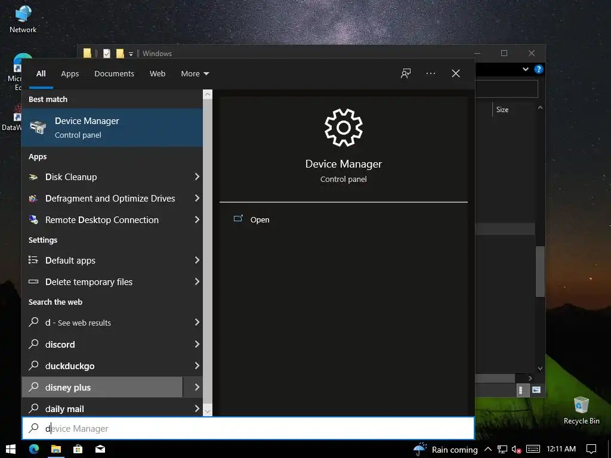Select the All search tab
Viewport: 611px width, 458px height.
click(x=41, y=73)
